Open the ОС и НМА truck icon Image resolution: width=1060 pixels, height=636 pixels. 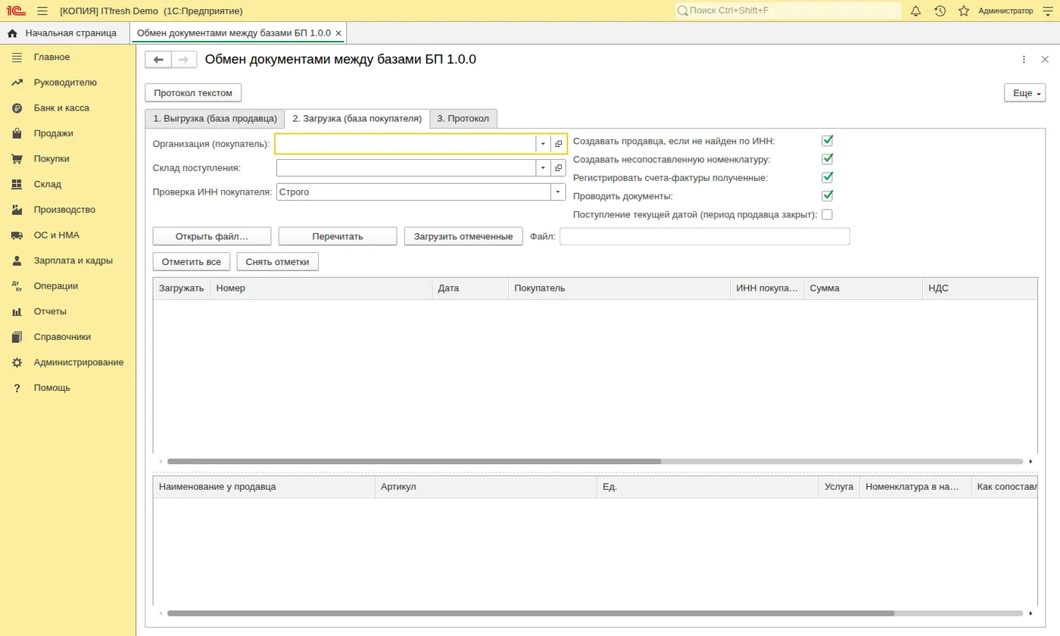tap(17, 235)
